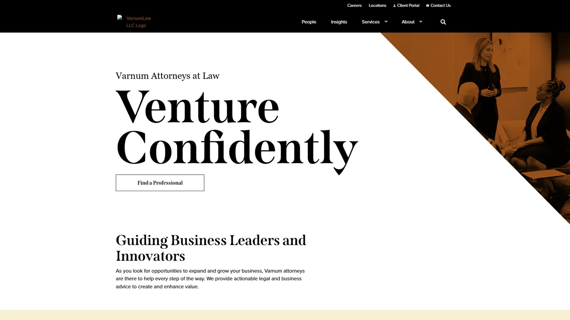Click the Contact Us envelope icon
570x320 pixels.
coord(427,6)
